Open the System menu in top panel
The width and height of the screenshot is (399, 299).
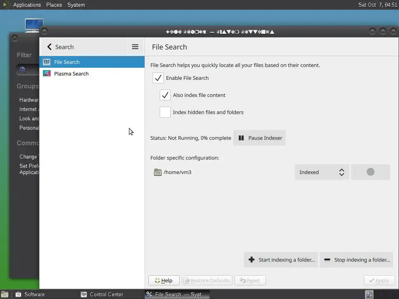[76, 5]
